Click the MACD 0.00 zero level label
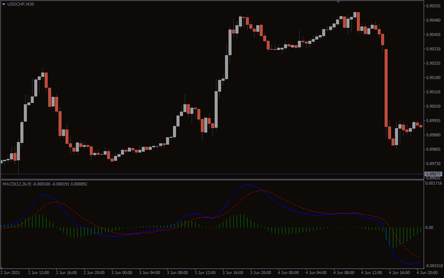Viewport: 444px width, 278px height. point(430,228)
